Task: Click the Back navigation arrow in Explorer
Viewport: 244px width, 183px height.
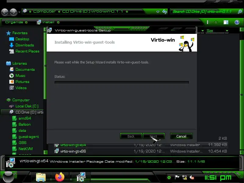Action: 5,12
